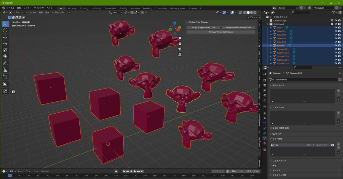Viewport: 343px width, 179px height.
Task: Open the ファイル menu
Action: coord(10,8)
